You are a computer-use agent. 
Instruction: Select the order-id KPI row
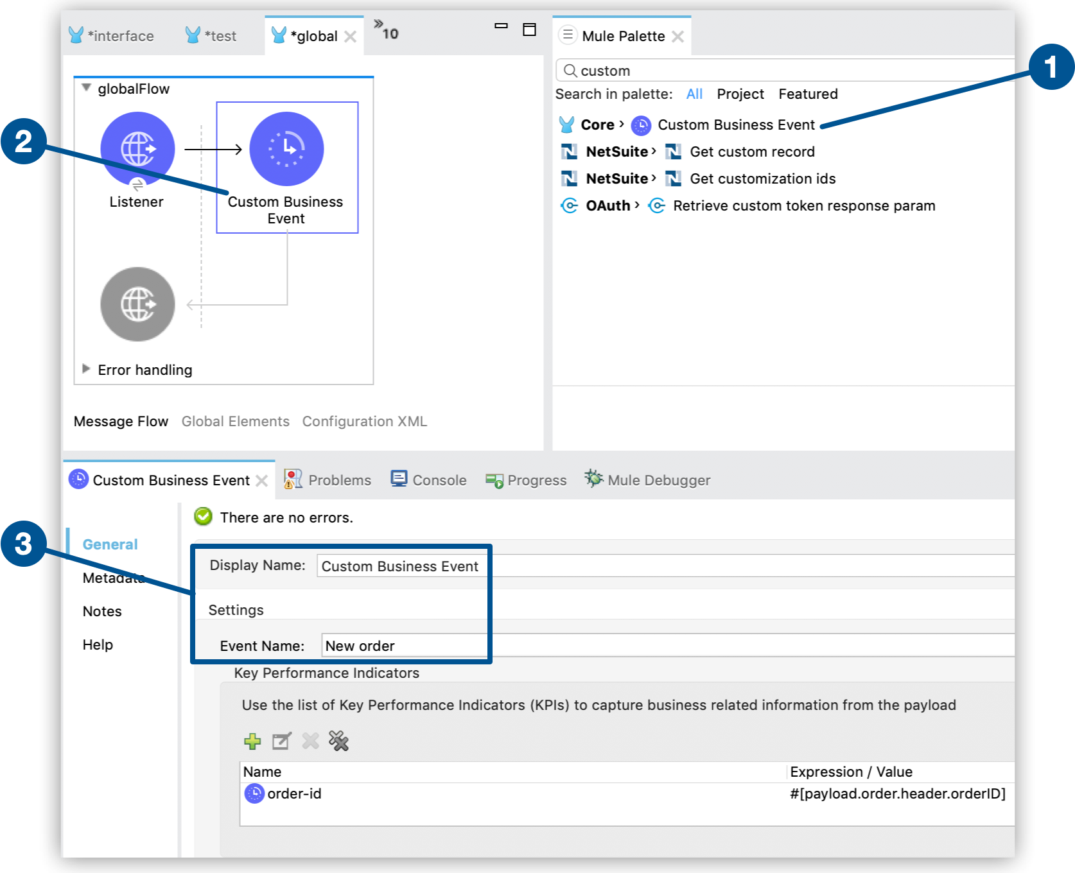294,794
